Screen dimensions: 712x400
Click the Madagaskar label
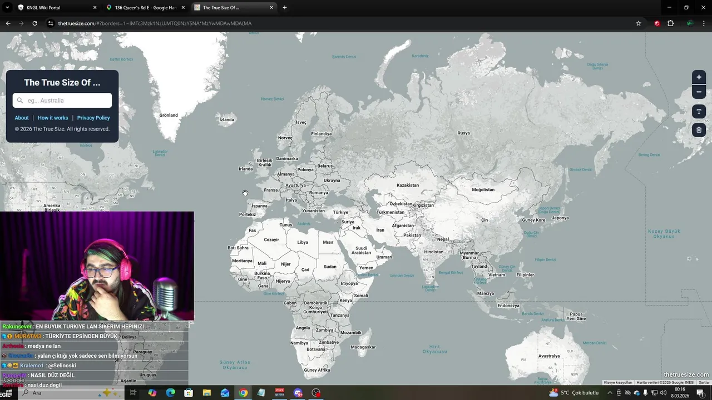pyautogui.click(x=363, y=347)
